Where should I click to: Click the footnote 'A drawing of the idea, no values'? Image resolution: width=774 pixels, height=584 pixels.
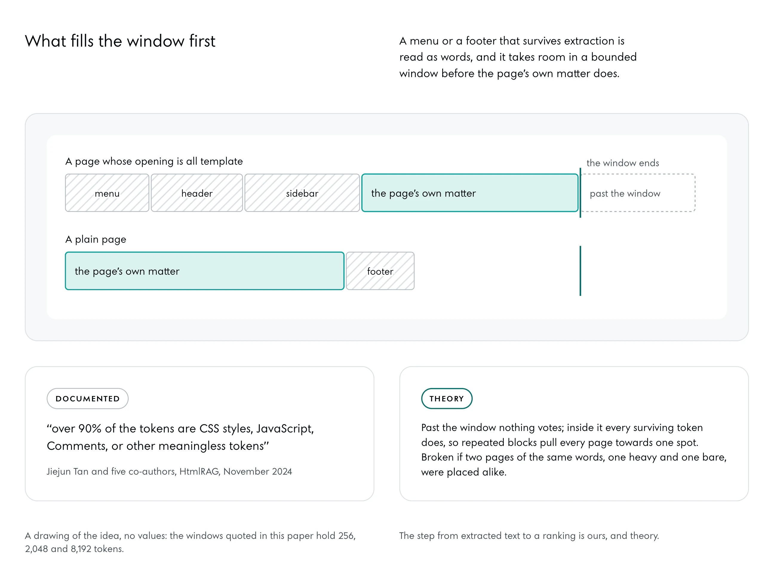(x=190, y=542)
